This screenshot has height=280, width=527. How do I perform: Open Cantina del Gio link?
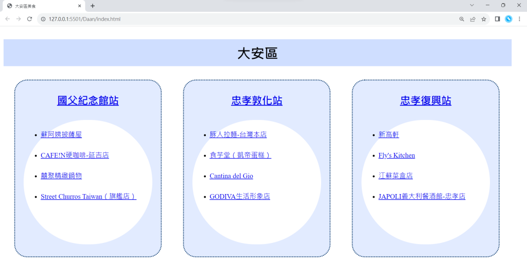(231, 176)
